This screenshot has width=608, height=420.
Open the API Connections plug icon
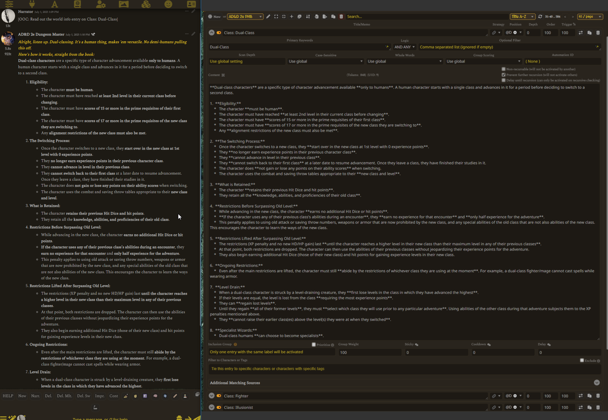(32, 4)
